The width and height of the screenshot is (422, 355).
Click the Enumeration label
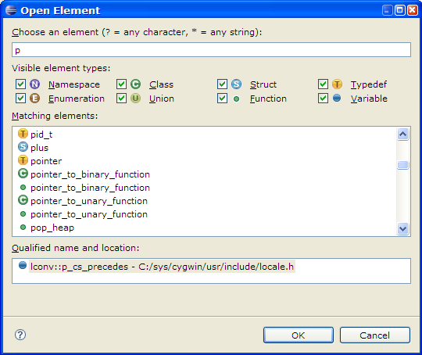77,99
